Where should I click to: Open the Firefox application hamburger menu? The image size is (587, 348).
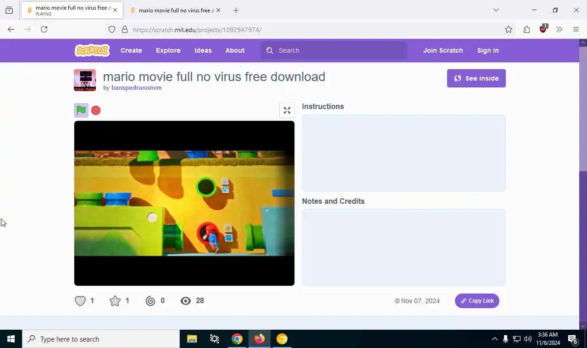click(x=576, y=29)
